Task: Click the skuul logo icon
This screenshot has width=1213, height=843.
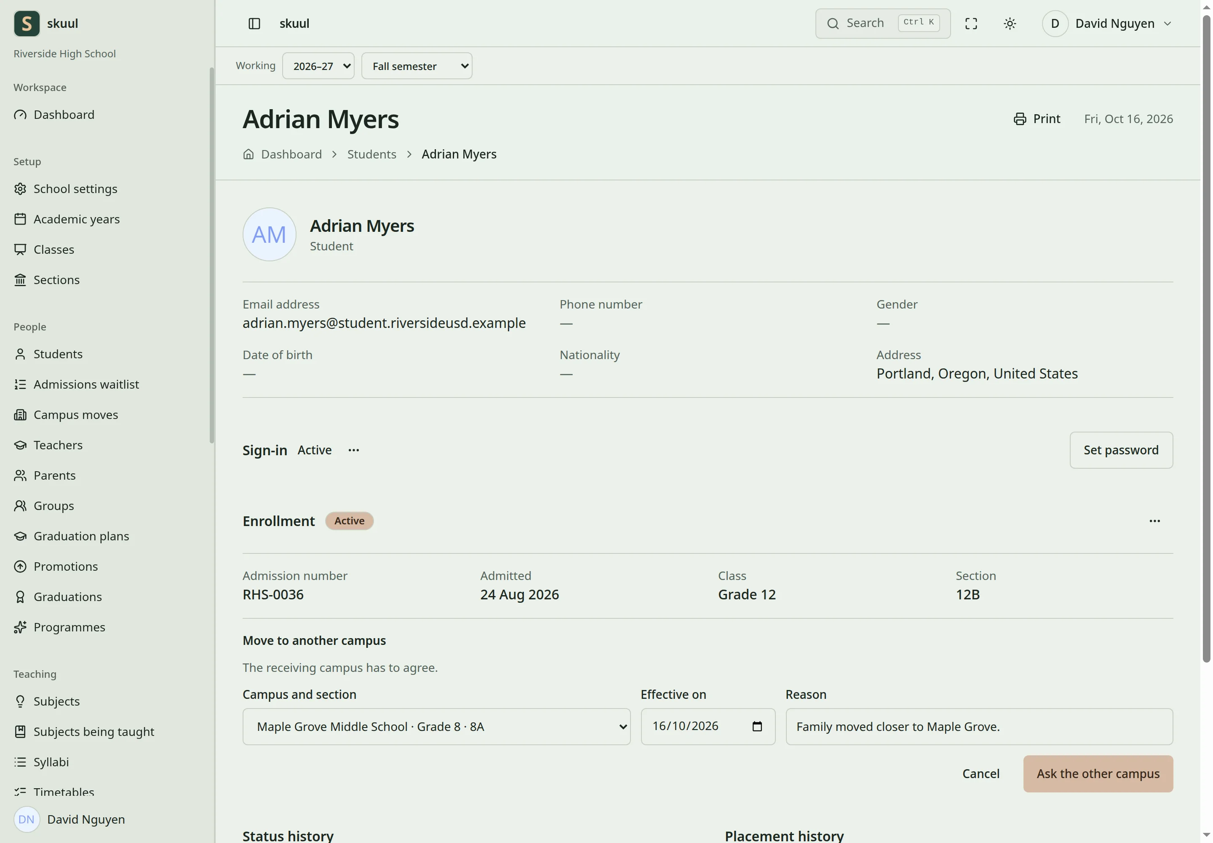Action: pyautogui.click(x=27, y=23)
